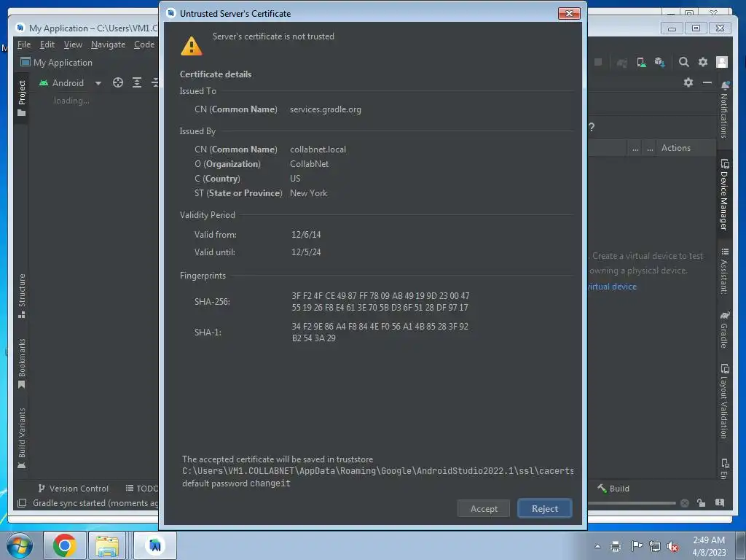Click the Action Center flag tray icon

pos(636,546)
